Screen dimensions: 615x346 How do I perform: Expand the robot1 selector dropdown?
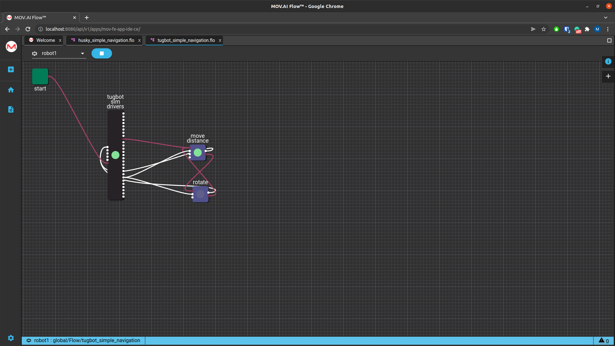tap(82, 53)
